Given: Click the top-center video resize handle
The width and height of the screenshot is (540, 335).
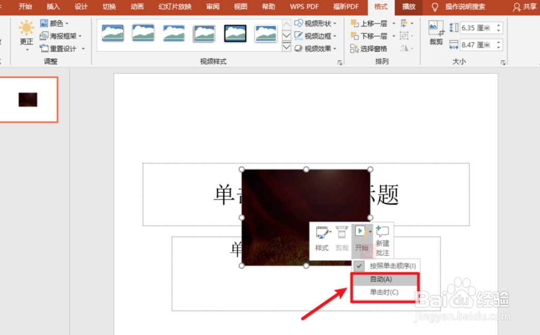Looking at the screenshot, I should pos(306,170).
